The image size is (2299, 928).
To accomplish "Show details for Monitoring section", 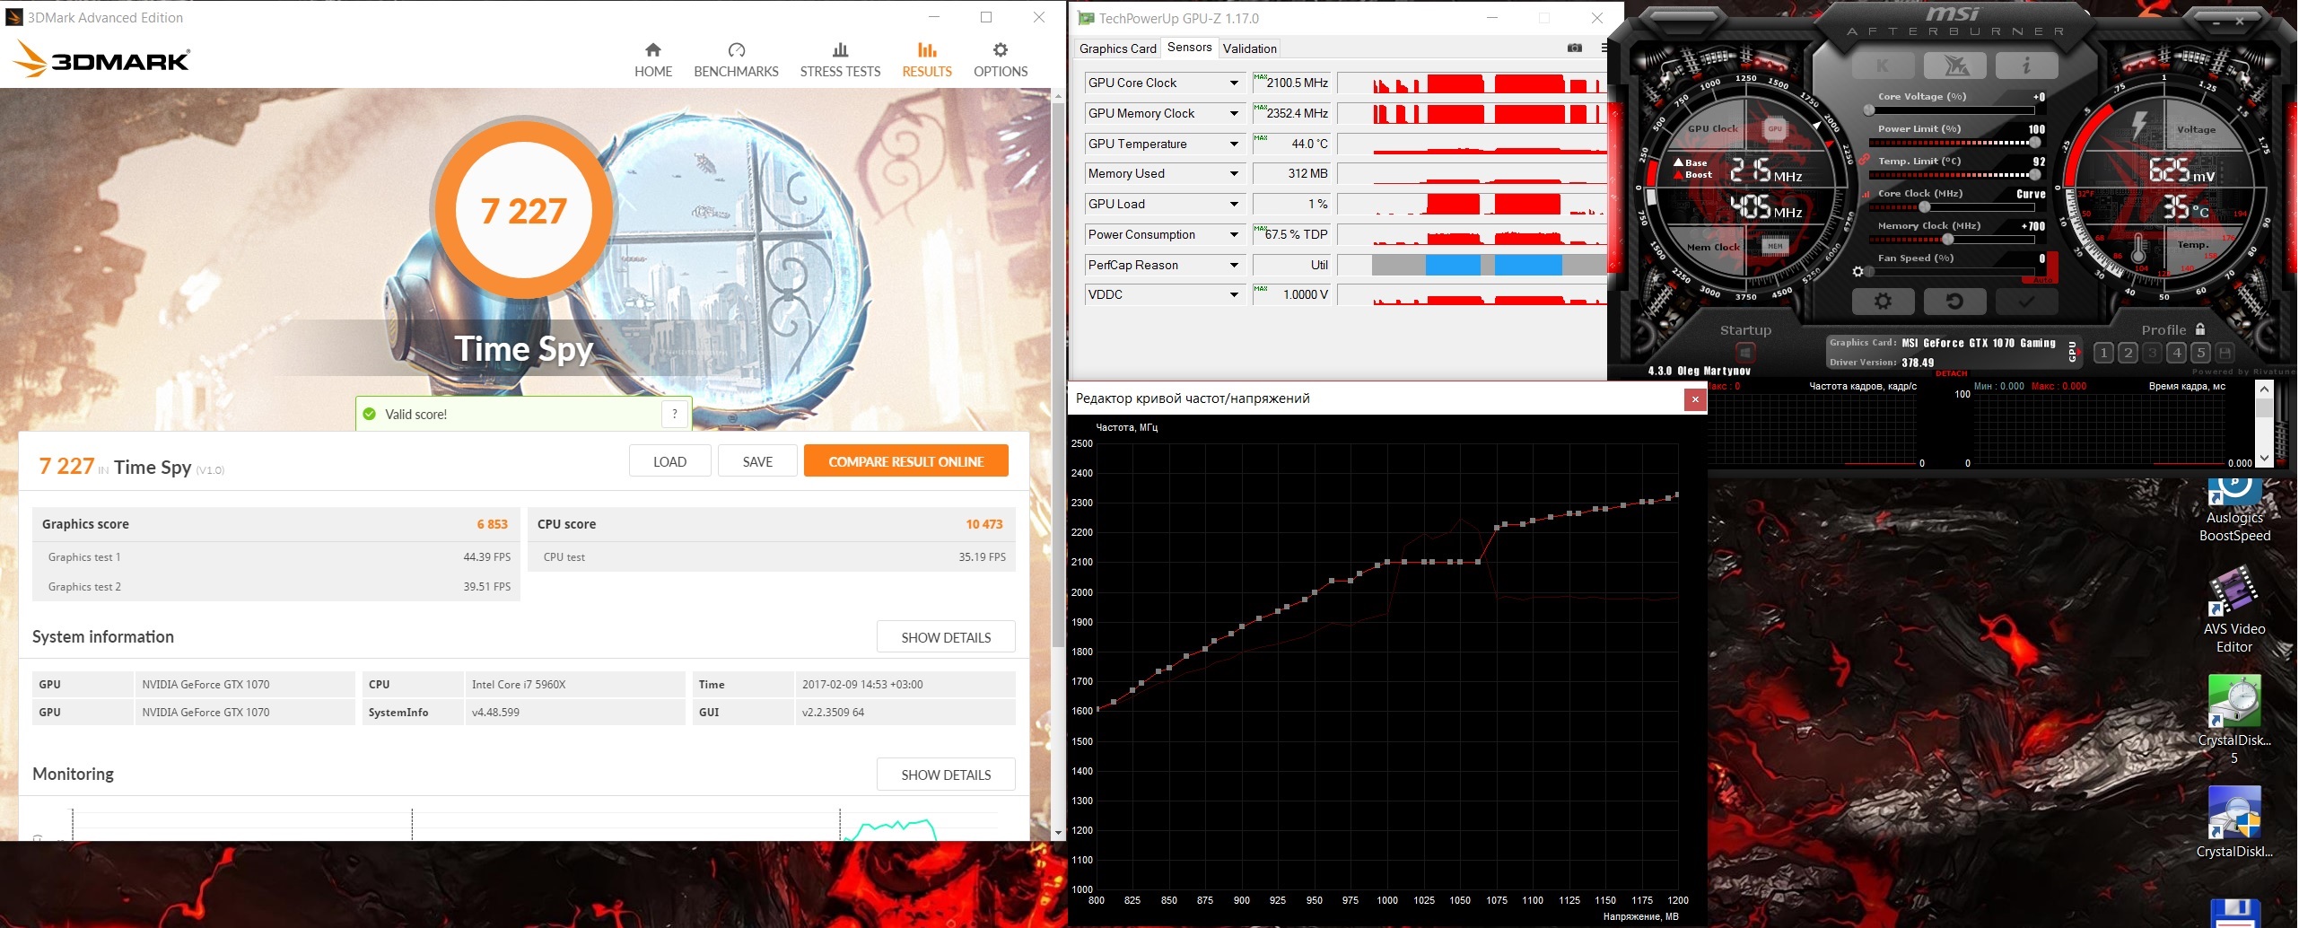I will 946,775.
